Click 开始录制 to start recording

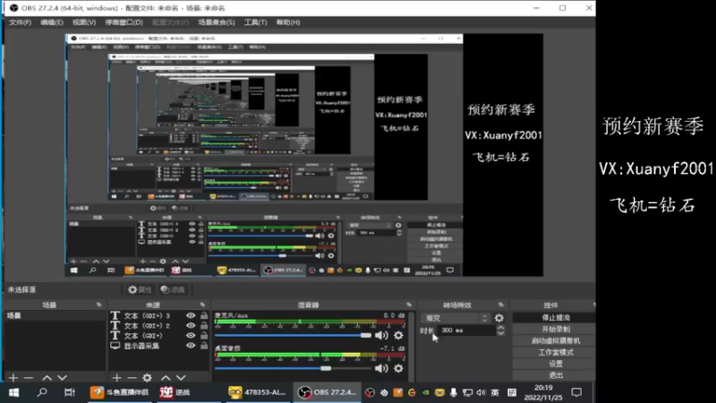coord(555,329)
